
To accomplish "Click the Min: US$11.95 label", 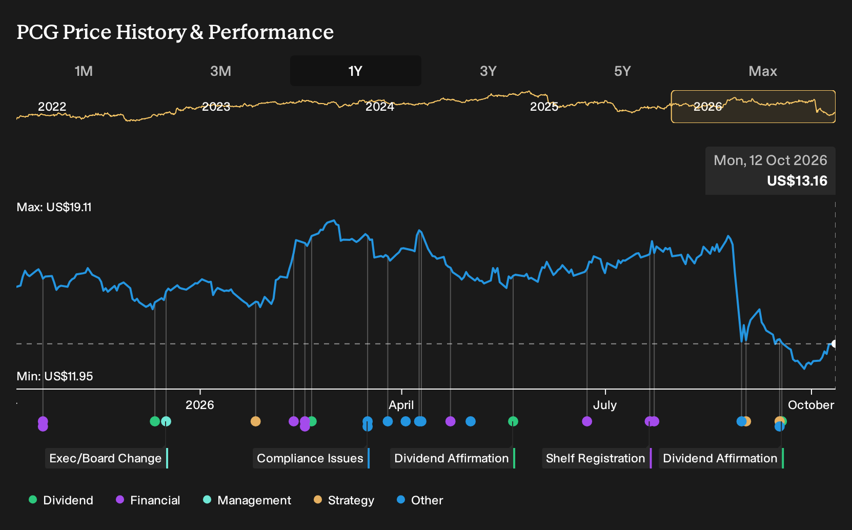I will point(55,377).
